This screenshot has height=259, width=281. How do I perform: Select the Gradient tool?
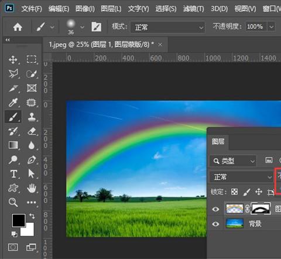coord(13,145)
